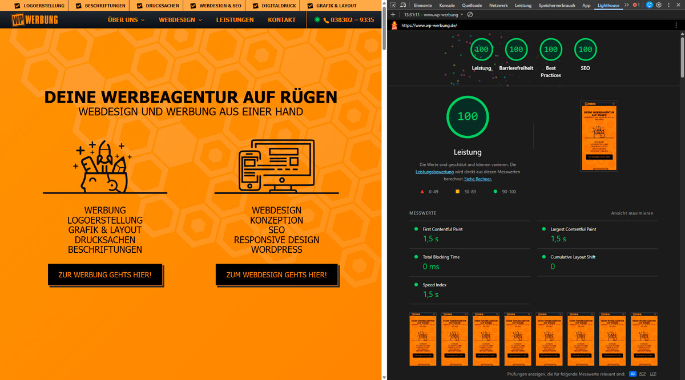The width and height of the screenshot is (685, 380).
Task: Activate the inspect element picker icon
Action: [394, 5]
